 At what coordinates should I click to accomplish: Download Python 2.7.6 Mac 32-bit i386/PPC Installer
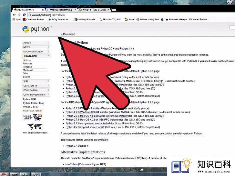pos(92,120)
